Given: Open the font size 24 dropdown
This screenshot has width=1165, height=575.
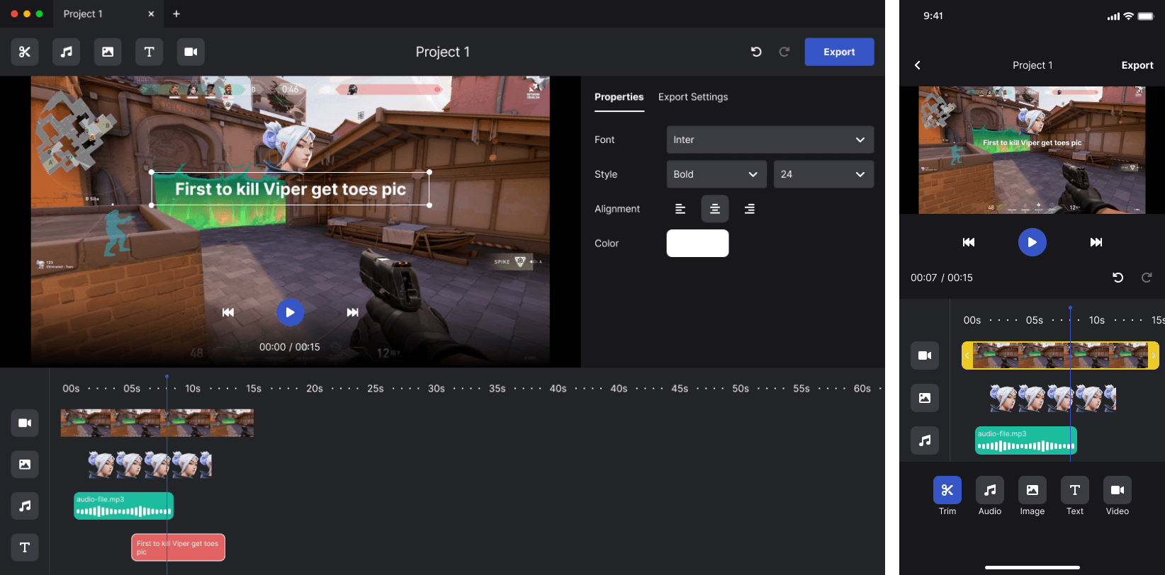Looking at the screenshot, I should pyautogui.click(x=823, y=174).
